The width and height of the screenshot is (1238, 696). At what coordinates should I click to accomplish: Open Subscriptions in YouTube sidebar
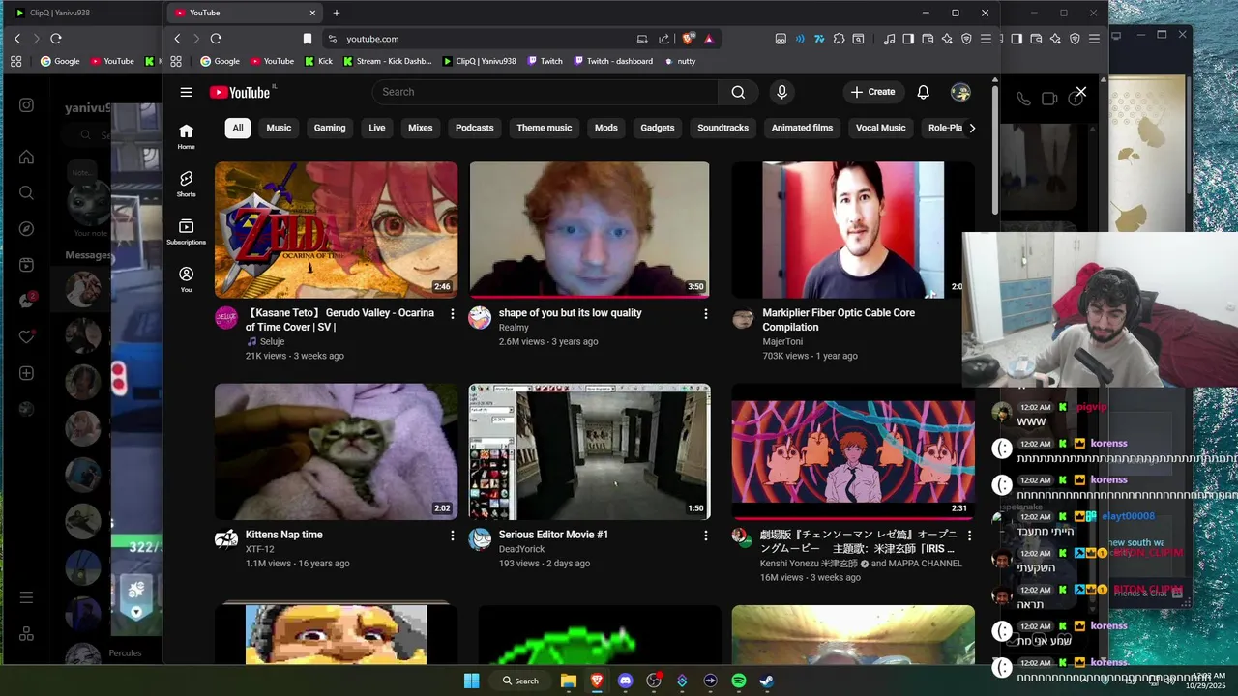[186, 232]
